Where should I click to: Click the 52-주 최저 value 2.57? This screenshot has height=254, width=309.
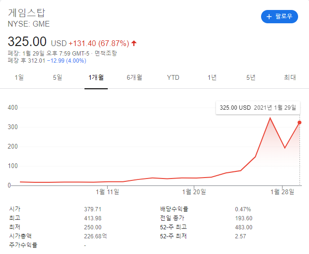[x=241, y=236]
